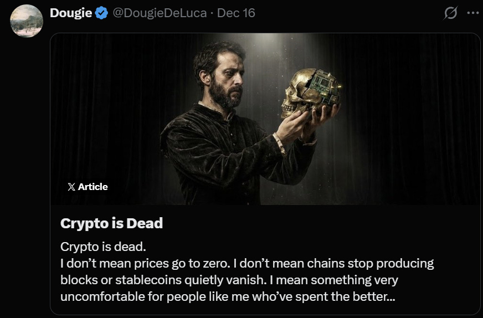Open the @DougieDeLuca handle link
Viewport: 483px width, 318px height.
[160, 13]
